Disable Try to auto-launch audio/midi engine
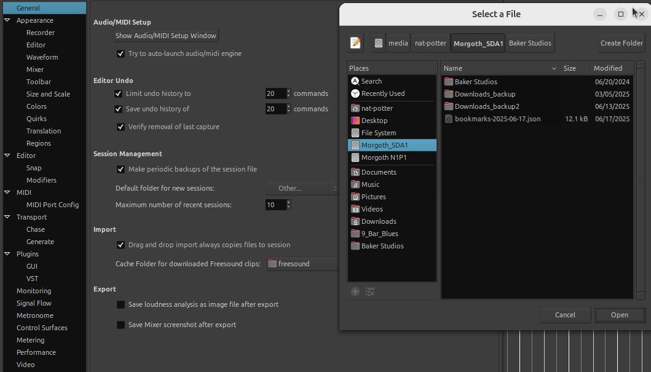This screenshot has width=651, height=372. click(120, 54)
